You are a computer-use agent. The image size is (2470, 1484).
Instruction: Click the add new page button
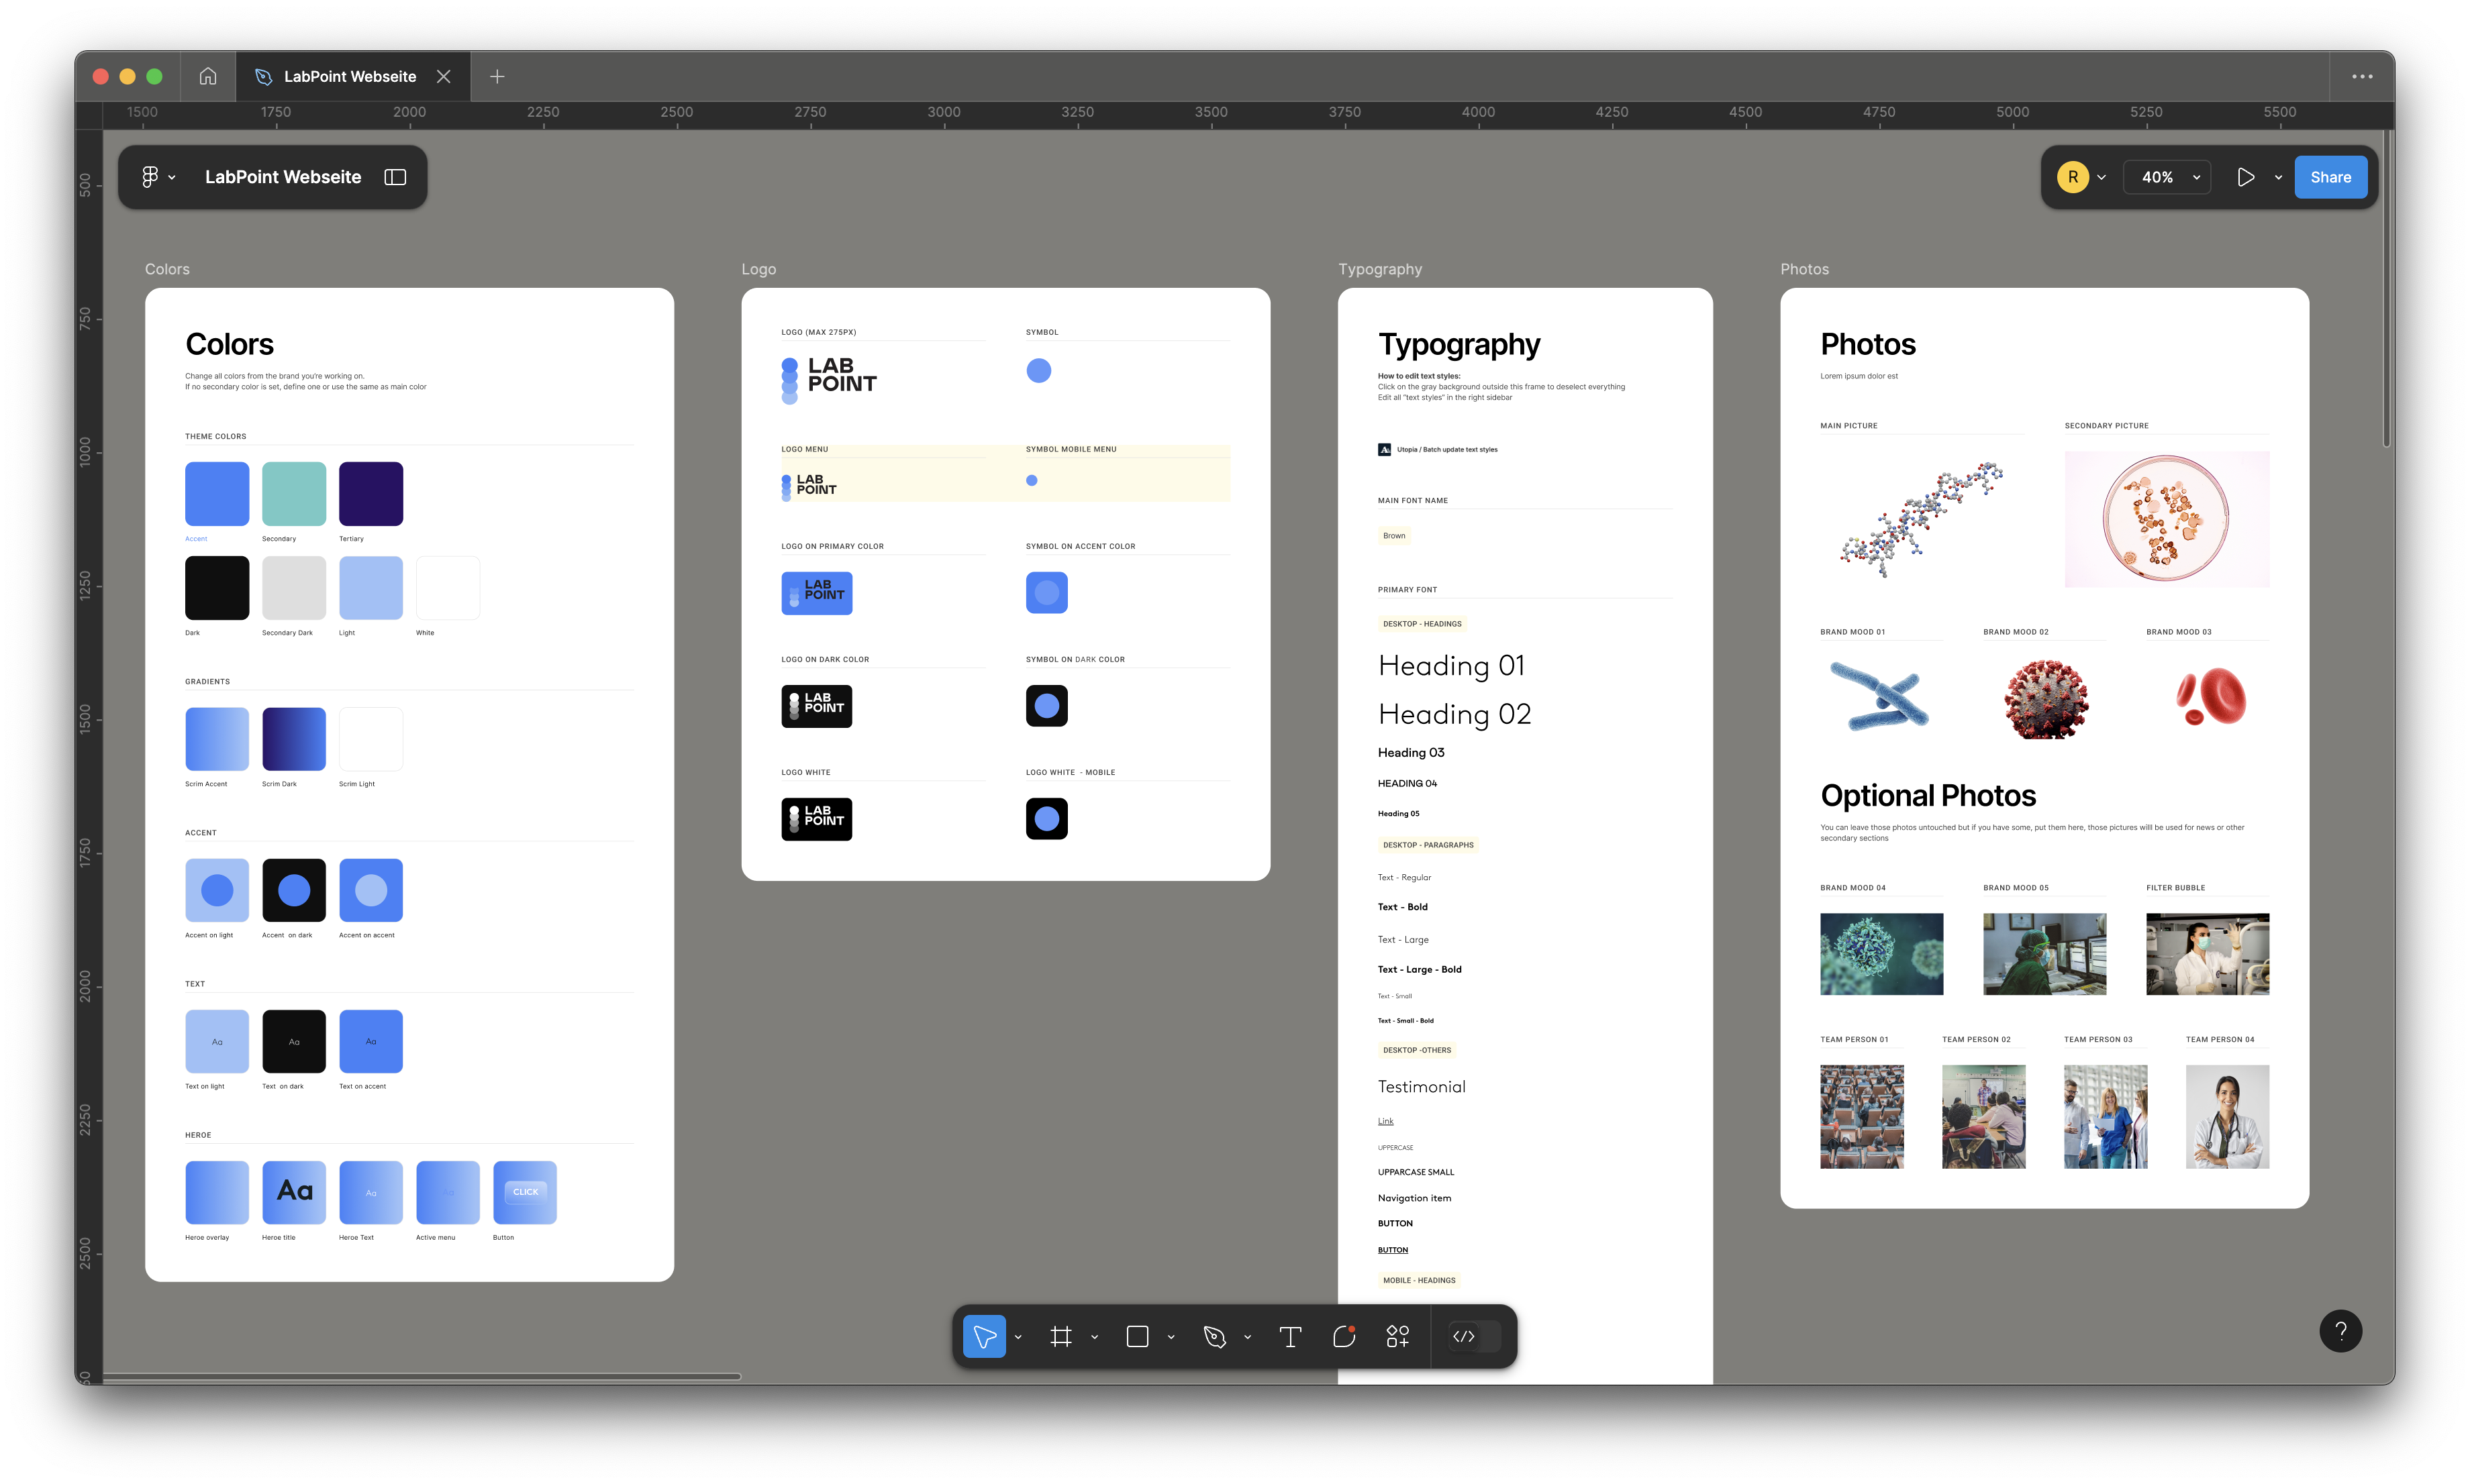(497, 76)
